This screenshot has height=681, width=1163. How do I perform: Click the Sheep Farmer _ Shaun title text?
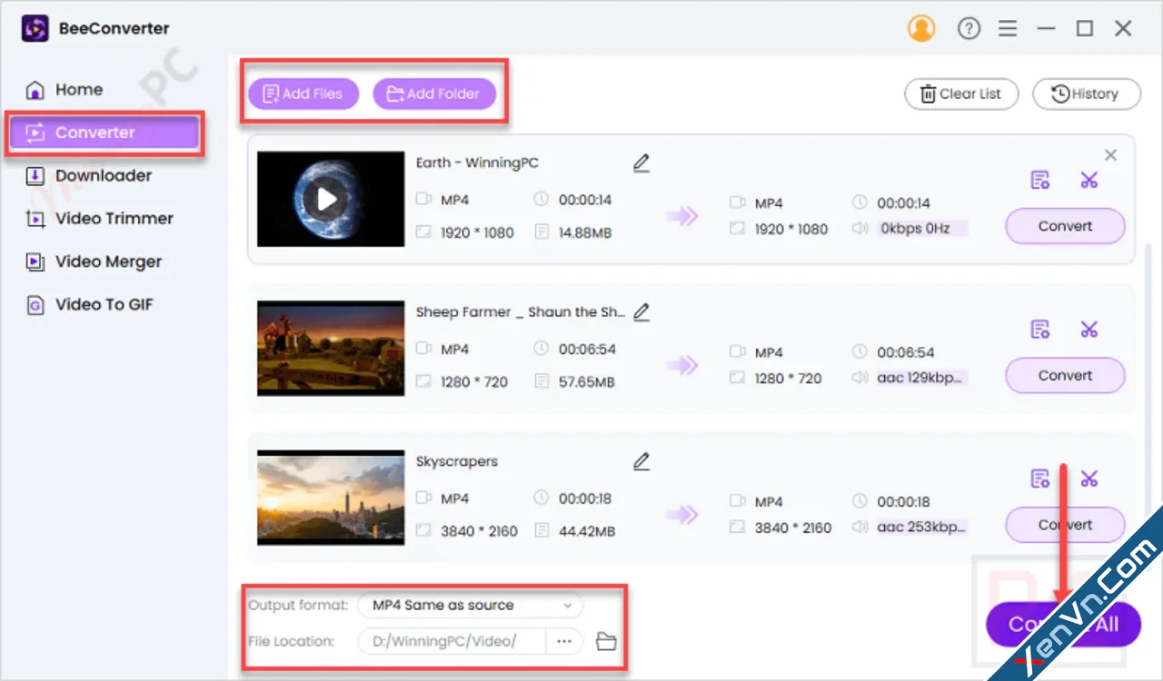(521, 312)
